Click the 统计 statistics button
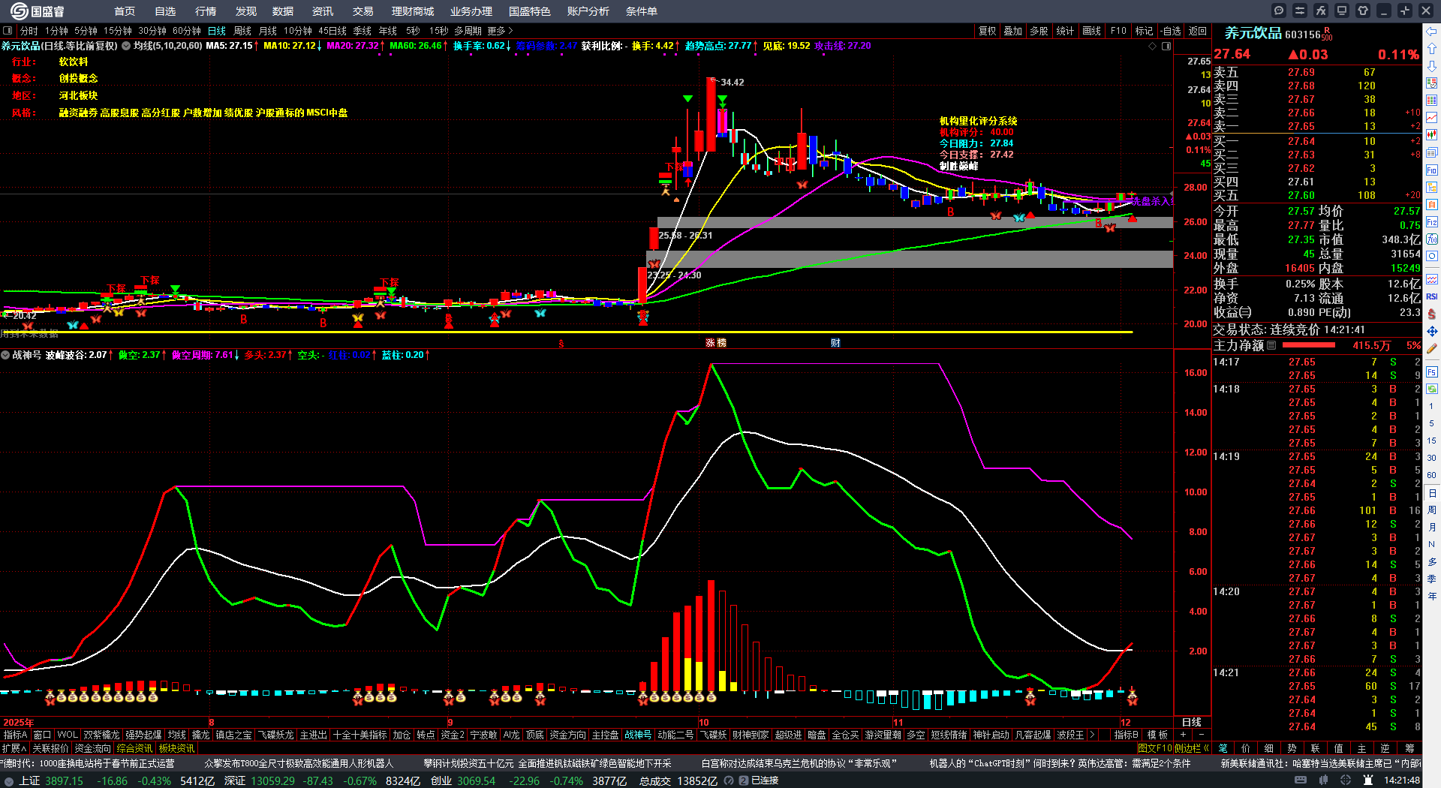The width and height of the screenshot is (1441, 788). click(x=1065, y=31)
